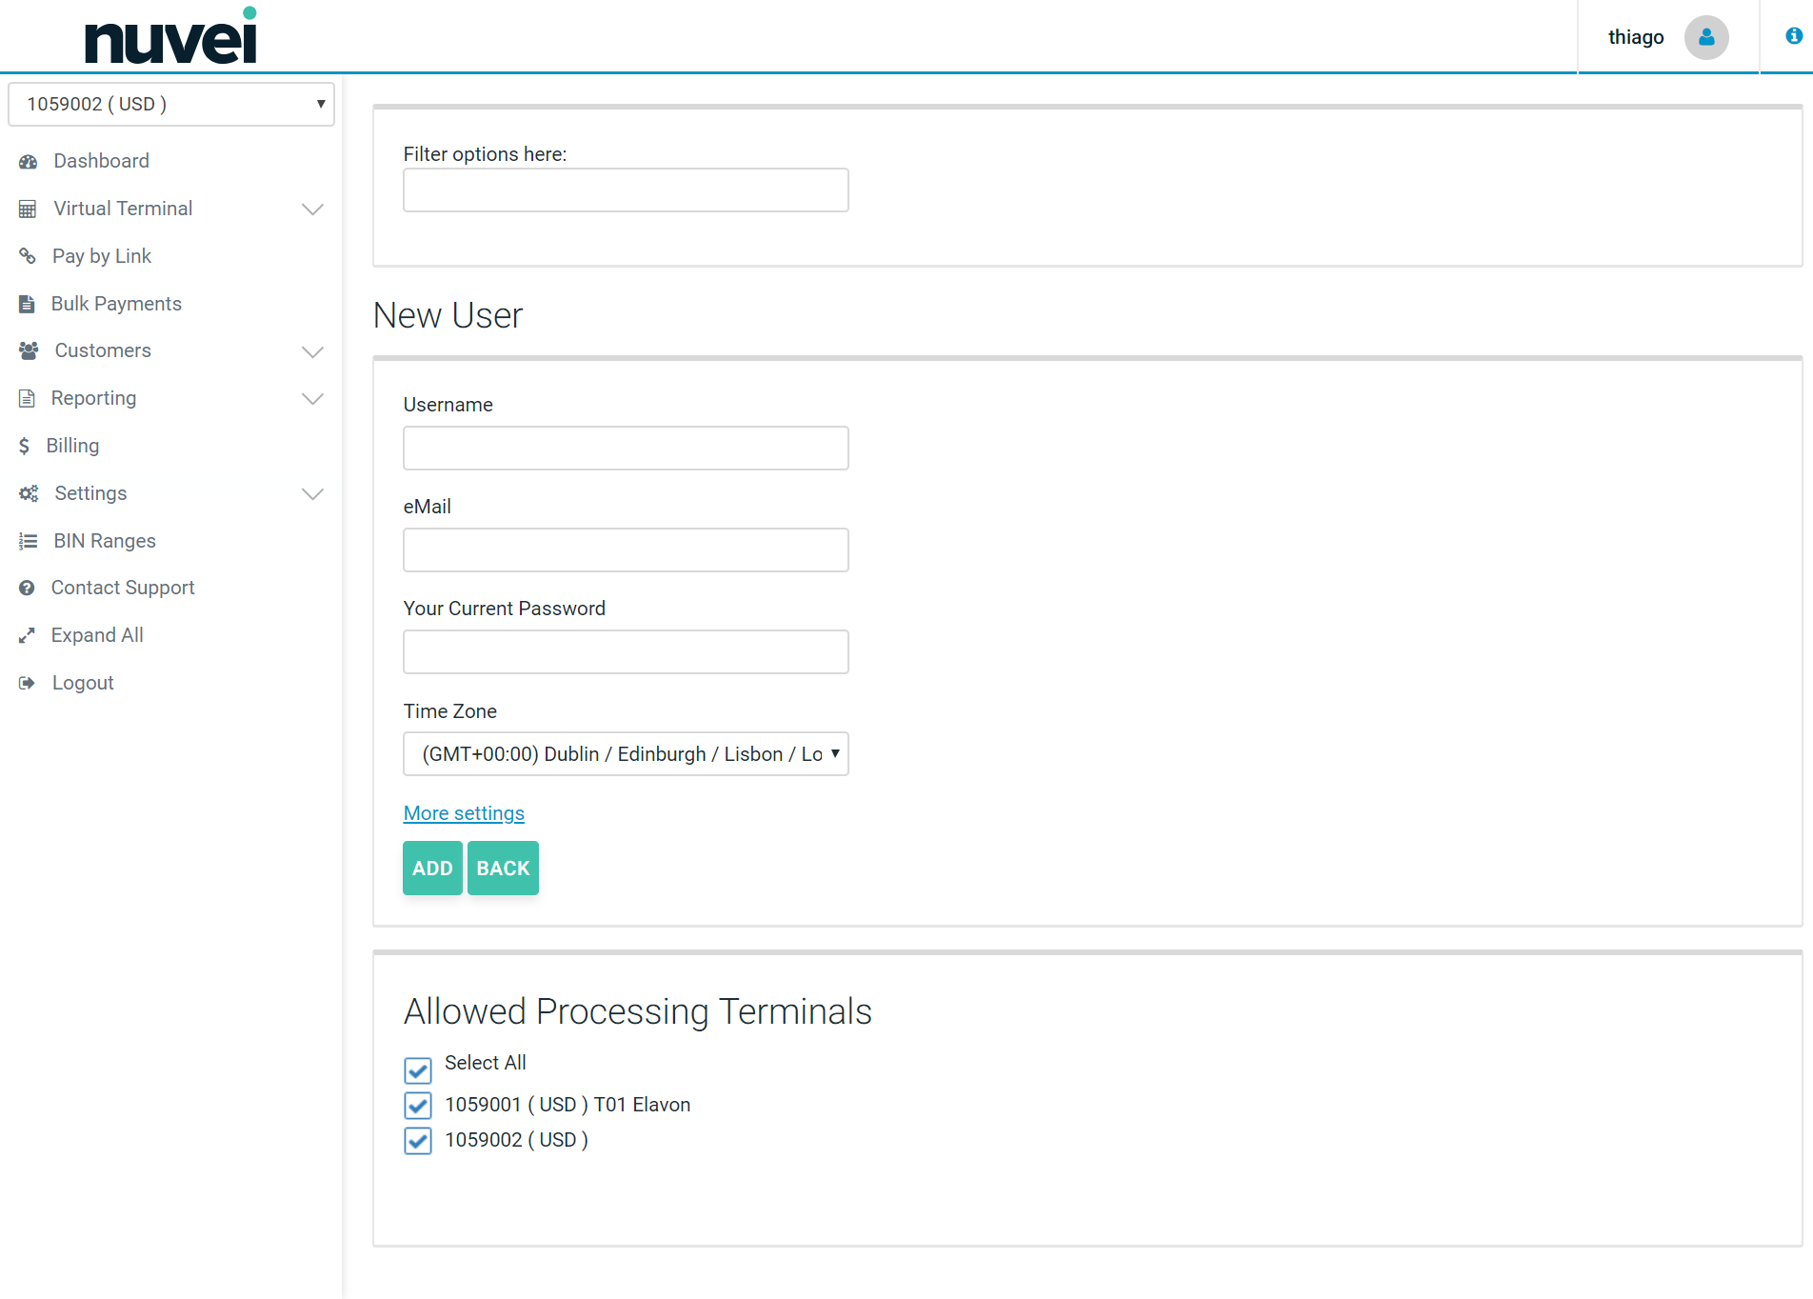1813x1299 pixels.
Task: Focus the Filter options text field
Action: point(626,190)
